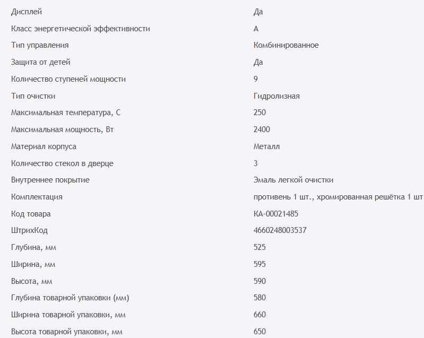Click the maximum power value 2400

(262, 129)
